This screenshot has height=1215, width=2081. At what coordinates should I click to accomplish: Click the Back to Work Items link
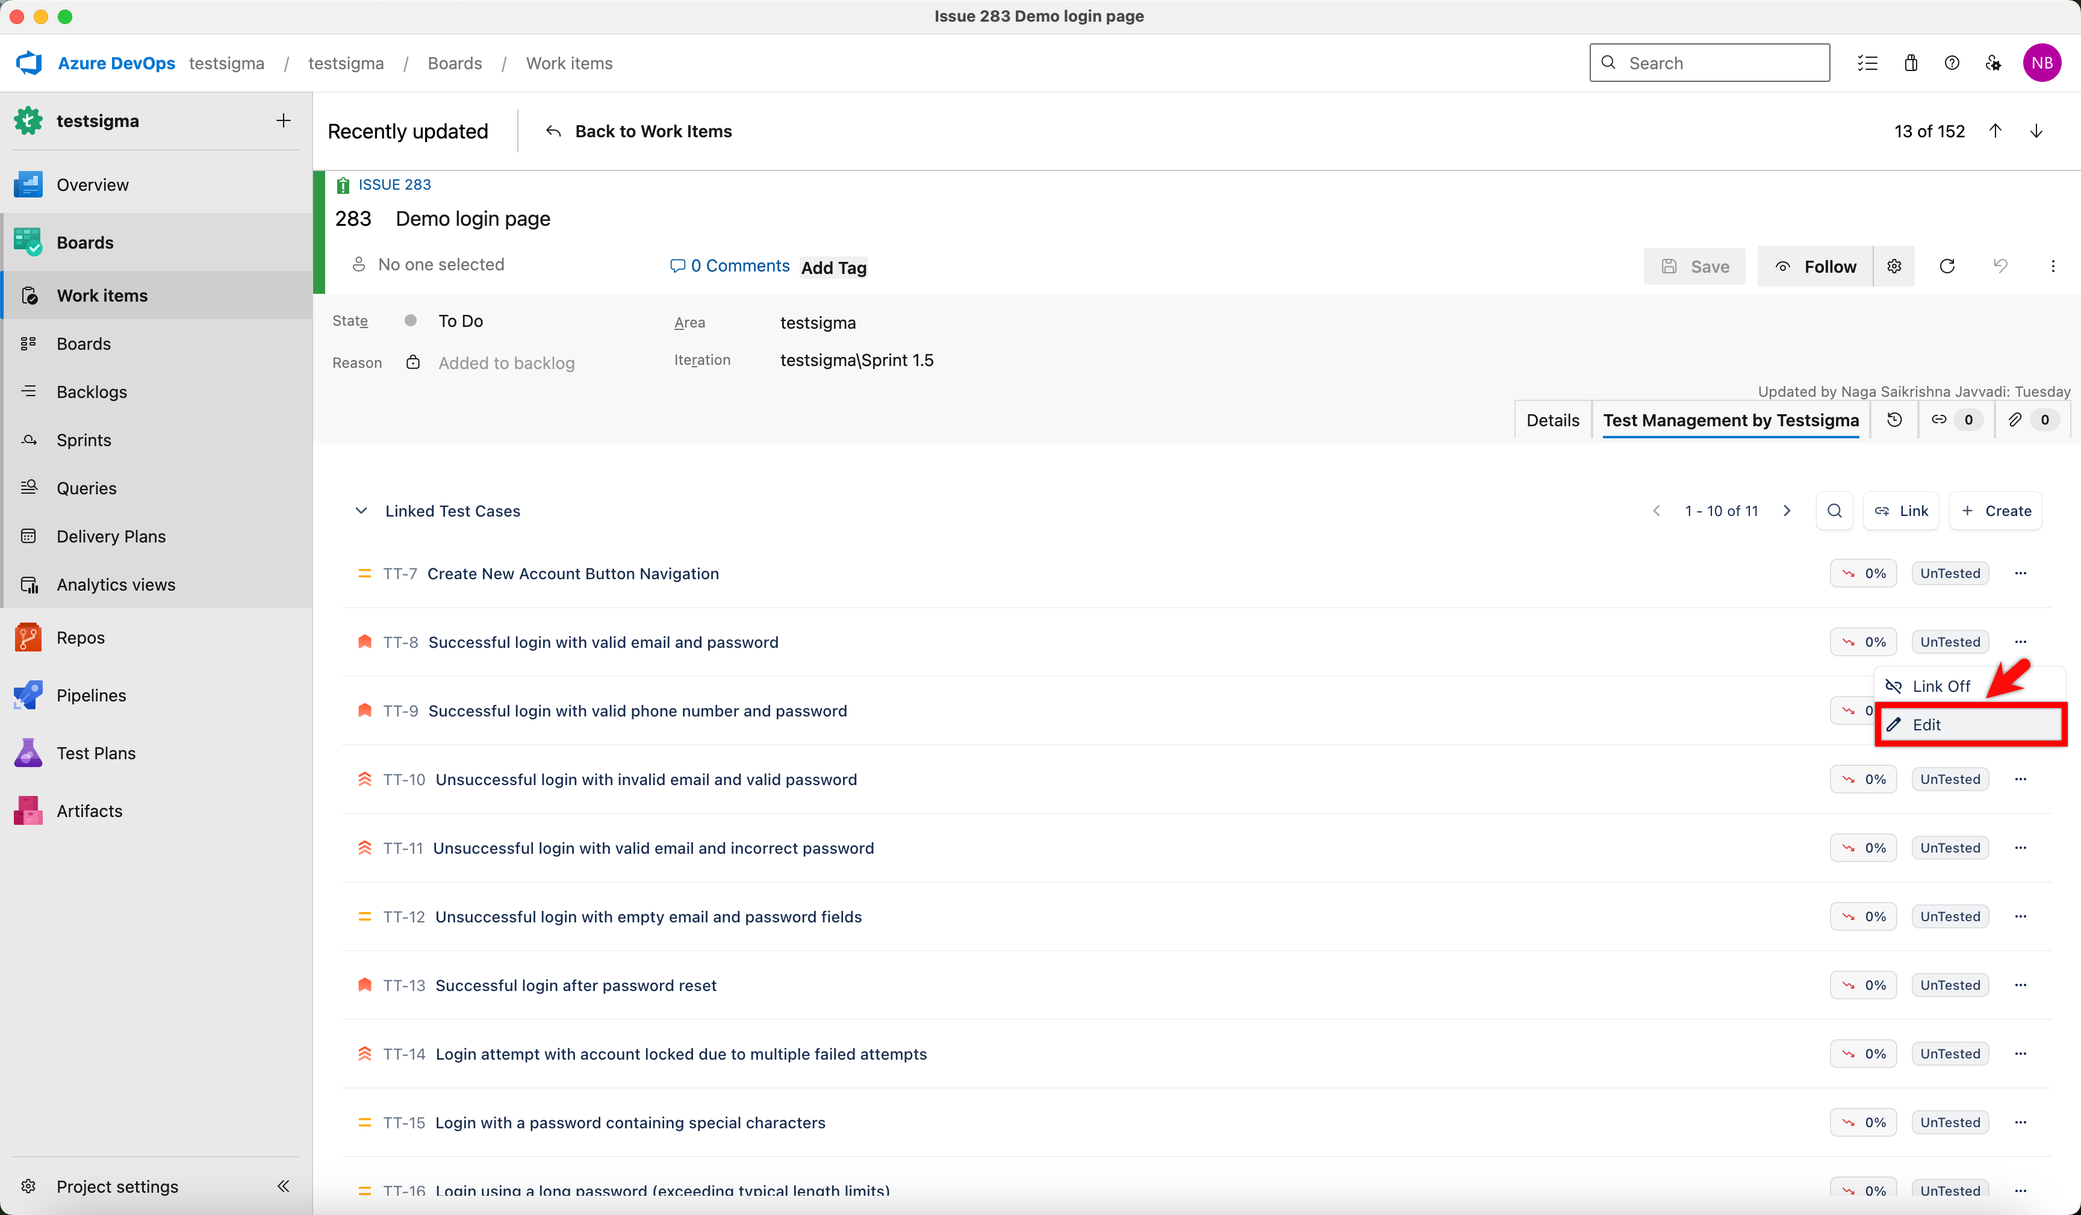652,131
